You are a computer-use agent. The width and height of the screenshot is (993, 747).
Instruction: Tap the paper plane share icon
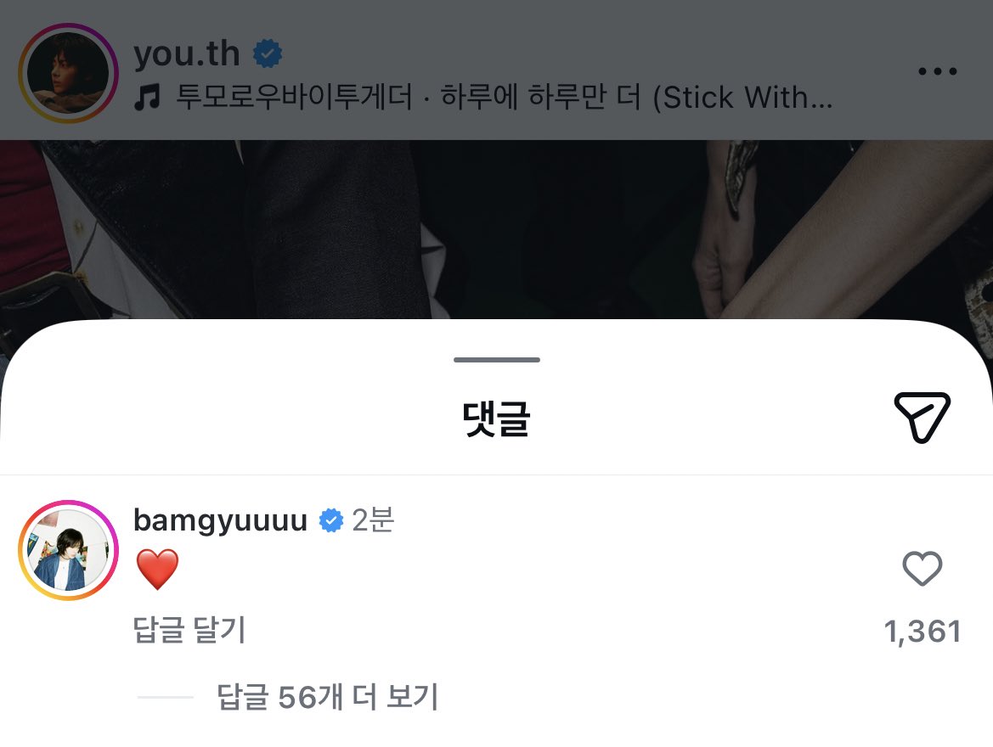(x=922, y=417)
